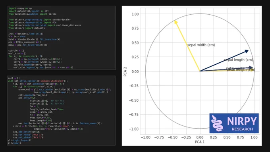The height and width of the screenshot is (152, 270).
Task: Click the 'eucl_dist.append(np.sqrt(...))' line
Action: pos(43,67)
